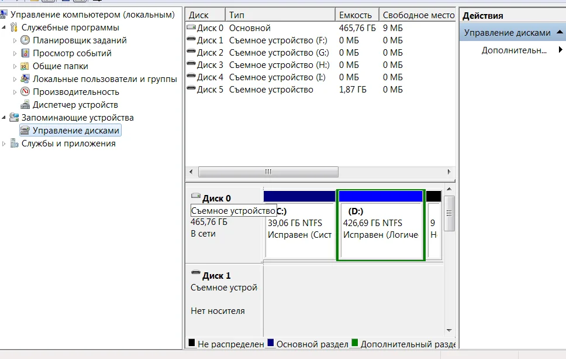Click the horizontal scrollbar thumb of volume list
566x359 pixels.
[268, 172]
